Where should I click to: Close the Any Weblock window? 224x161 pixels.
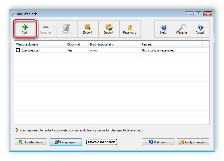[208, 14]
